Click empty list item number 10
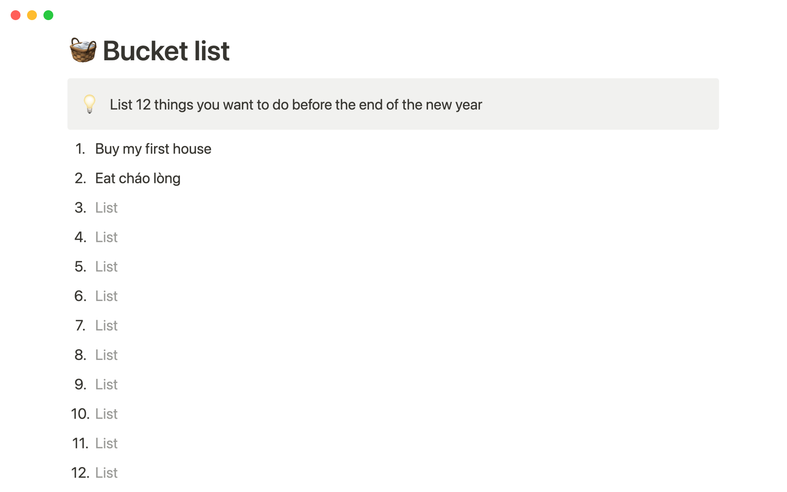Screen dimensions: 787x492 [x=107, y=414]
